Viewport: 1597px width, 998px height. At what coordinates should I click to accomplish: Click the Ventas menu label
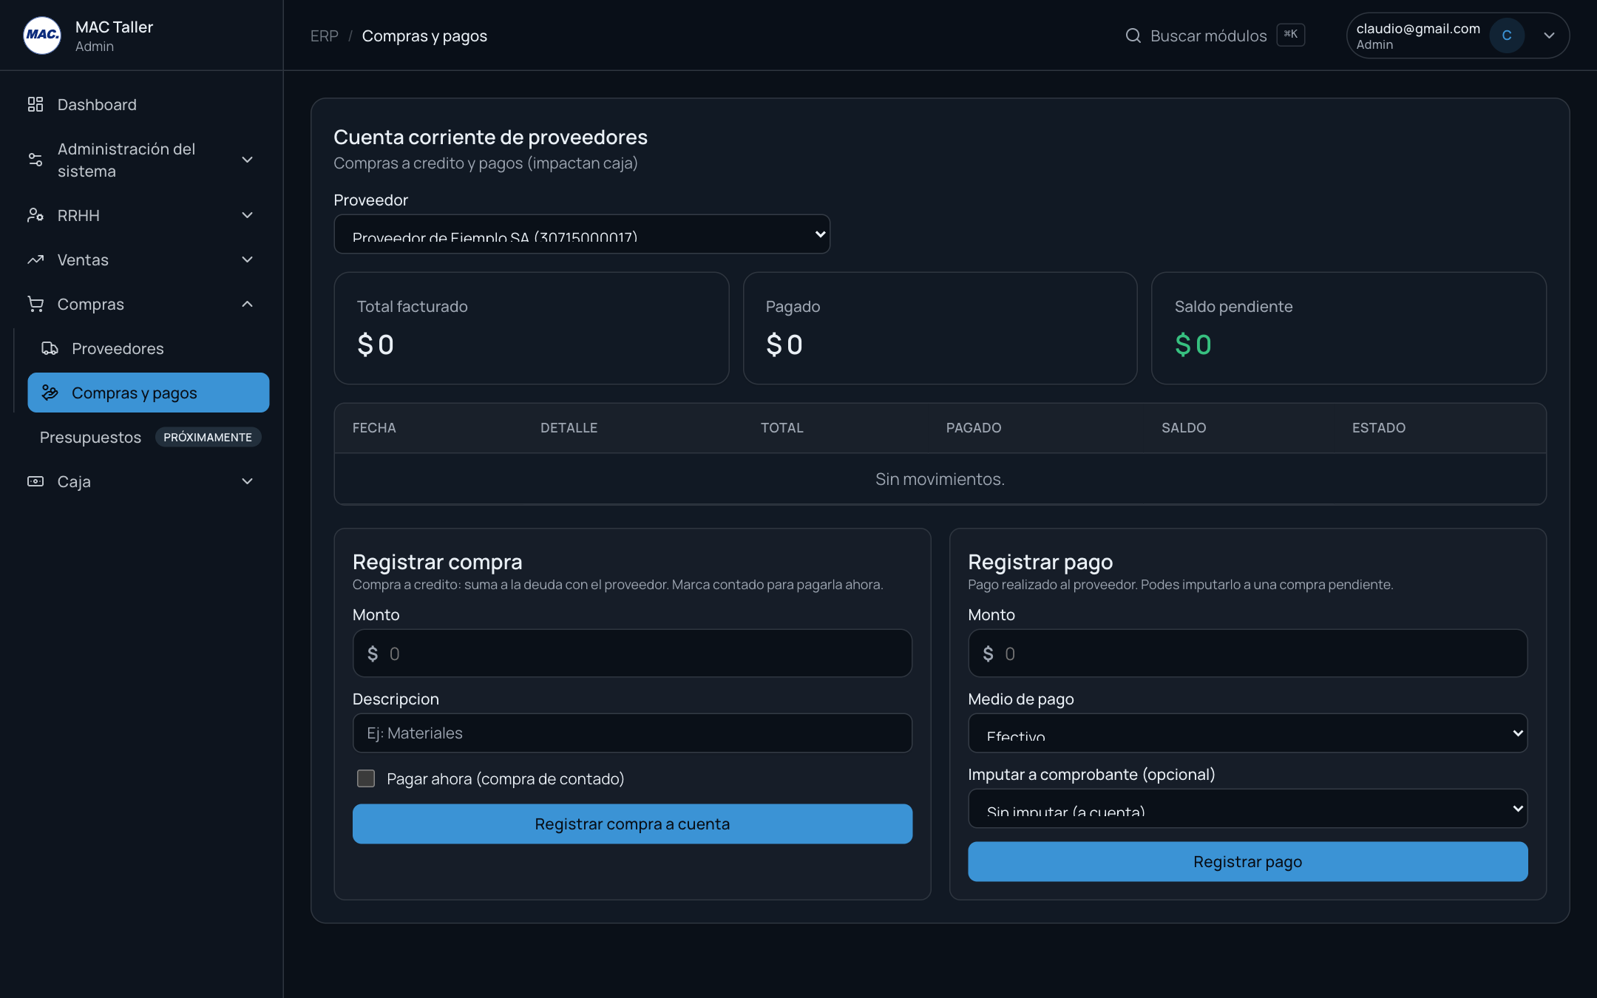83,259
